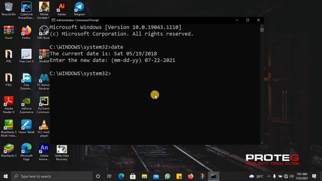Expand the hidden system tray icons chevron

269,176
